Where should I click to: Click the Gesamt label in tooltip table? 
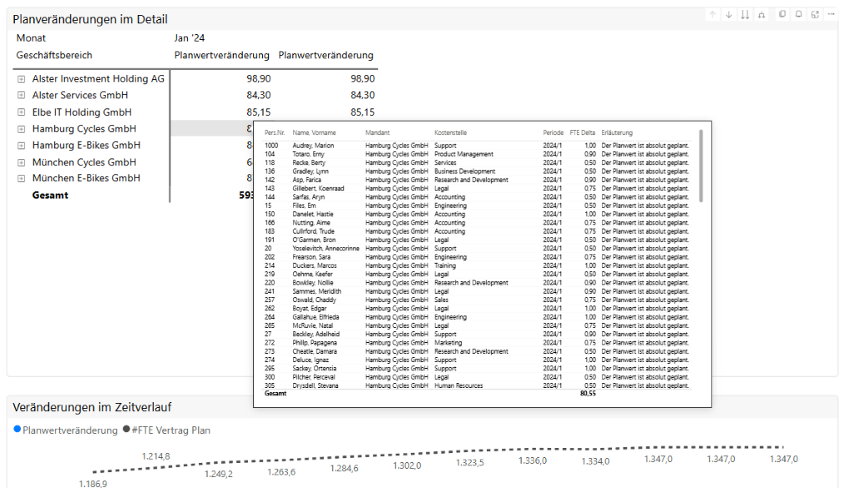(x=276, y=393)
